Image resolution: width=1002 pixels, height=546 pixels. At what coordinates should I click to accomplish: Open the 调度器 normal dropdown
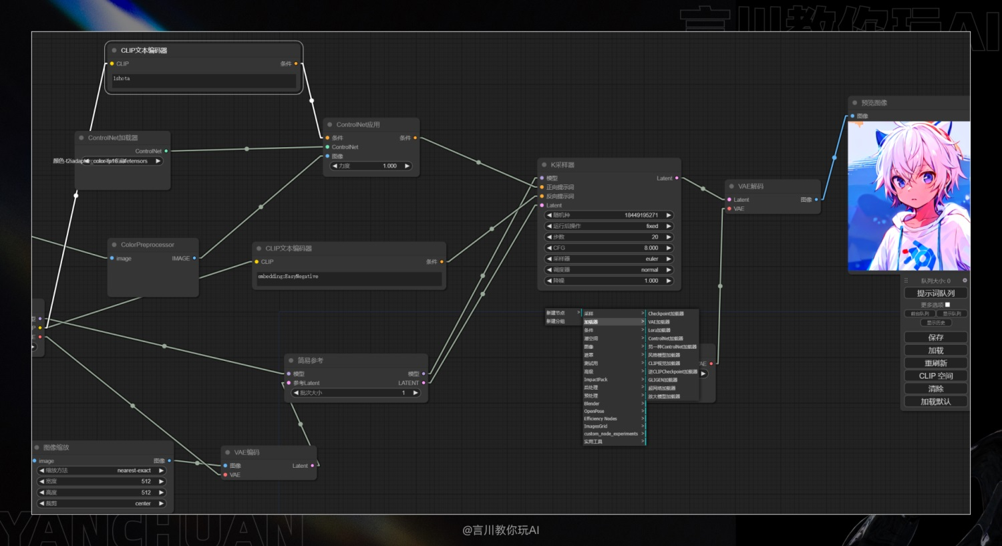609,270
